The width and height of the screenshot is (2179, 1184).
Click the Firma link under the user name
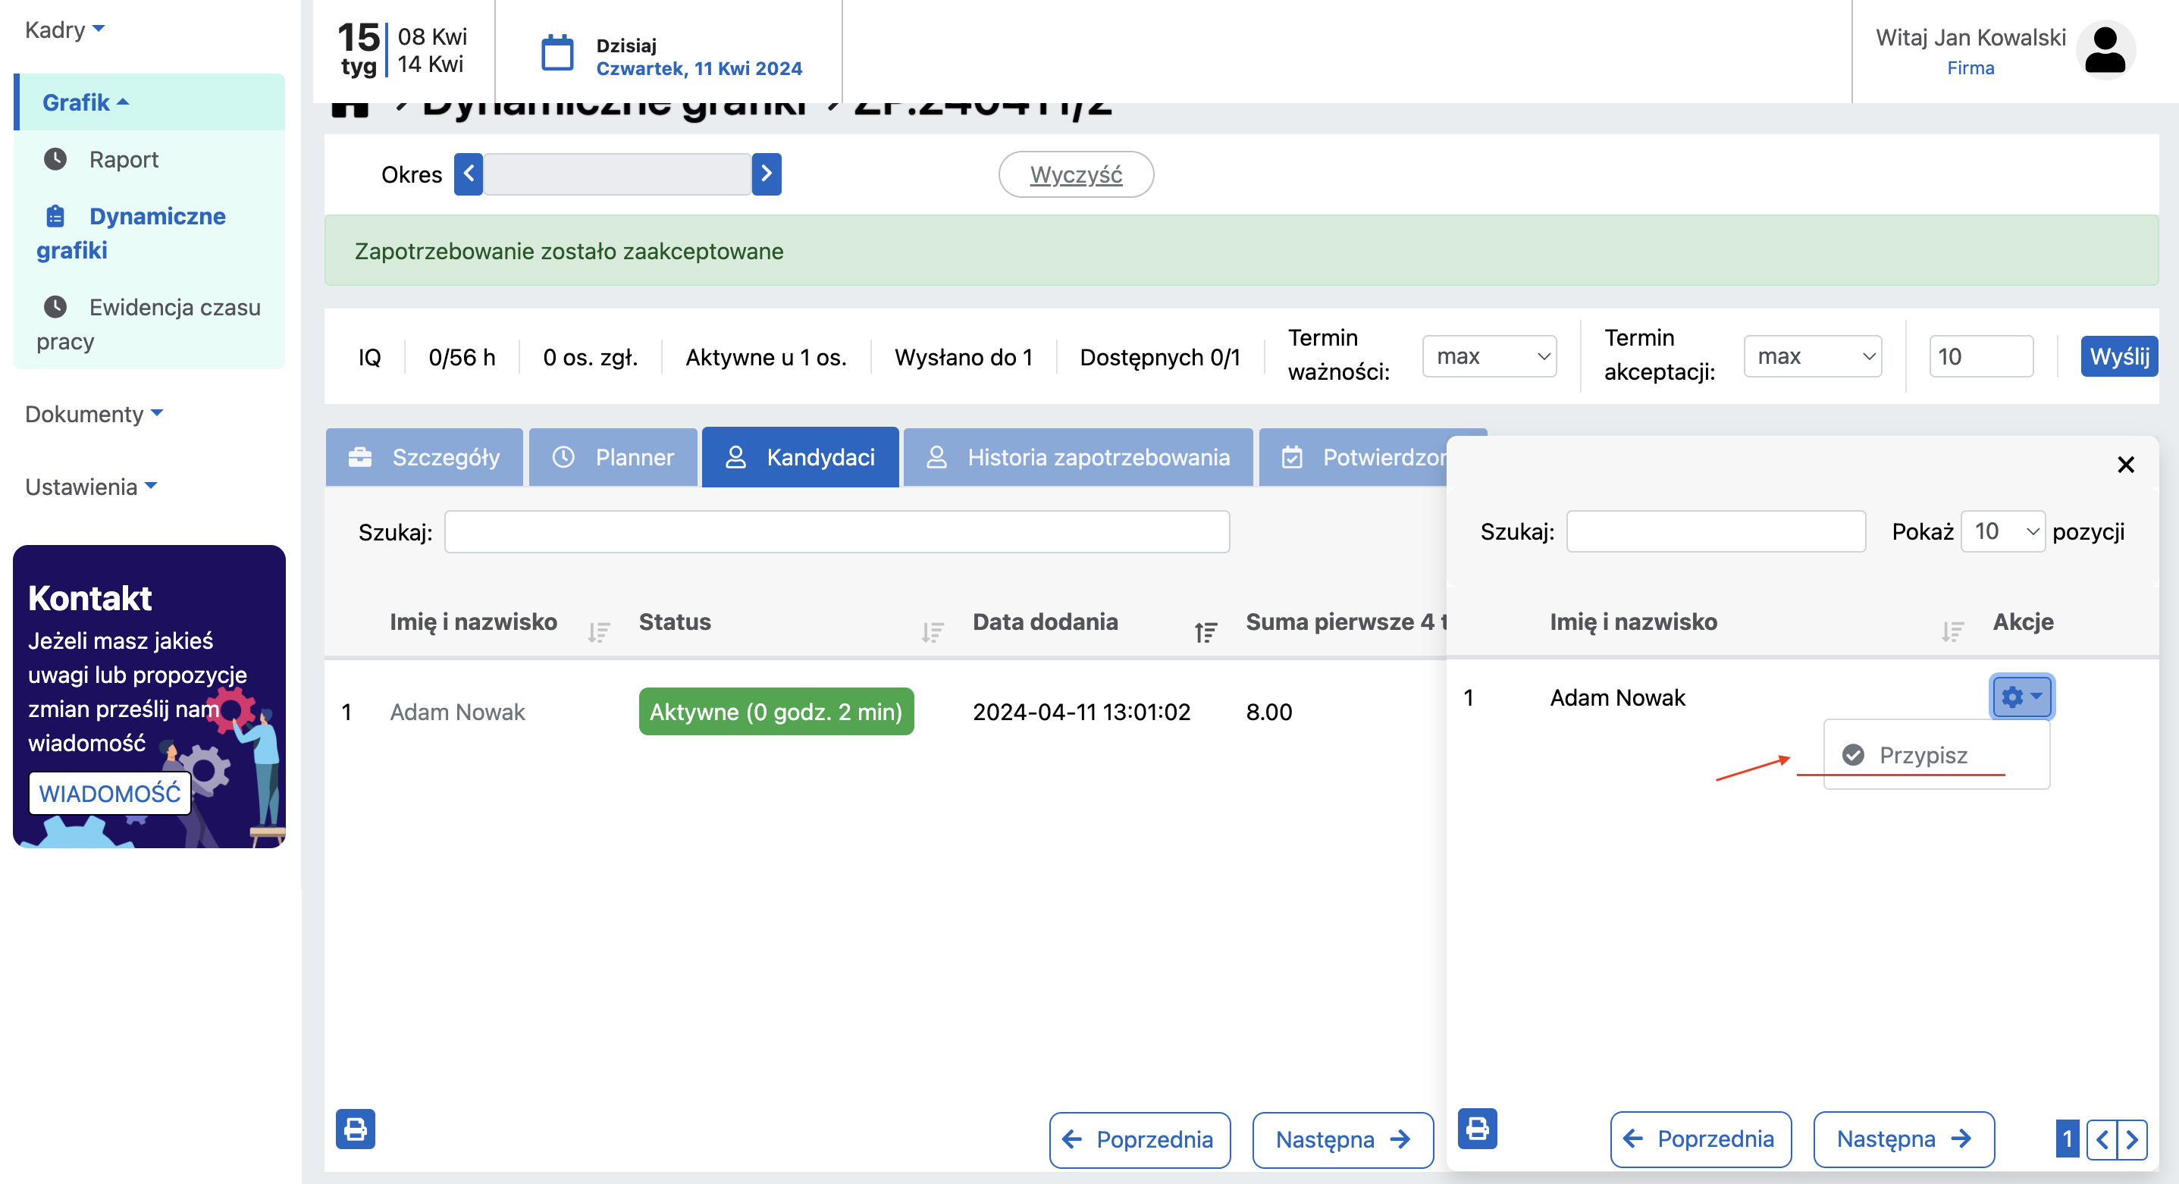coord(1970,67)
